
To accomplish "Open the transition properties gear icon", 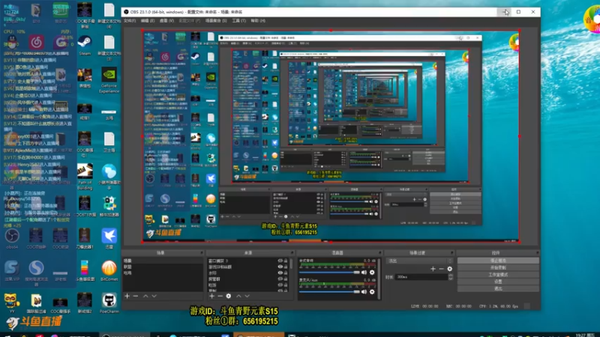I will [x=449, y=269].
